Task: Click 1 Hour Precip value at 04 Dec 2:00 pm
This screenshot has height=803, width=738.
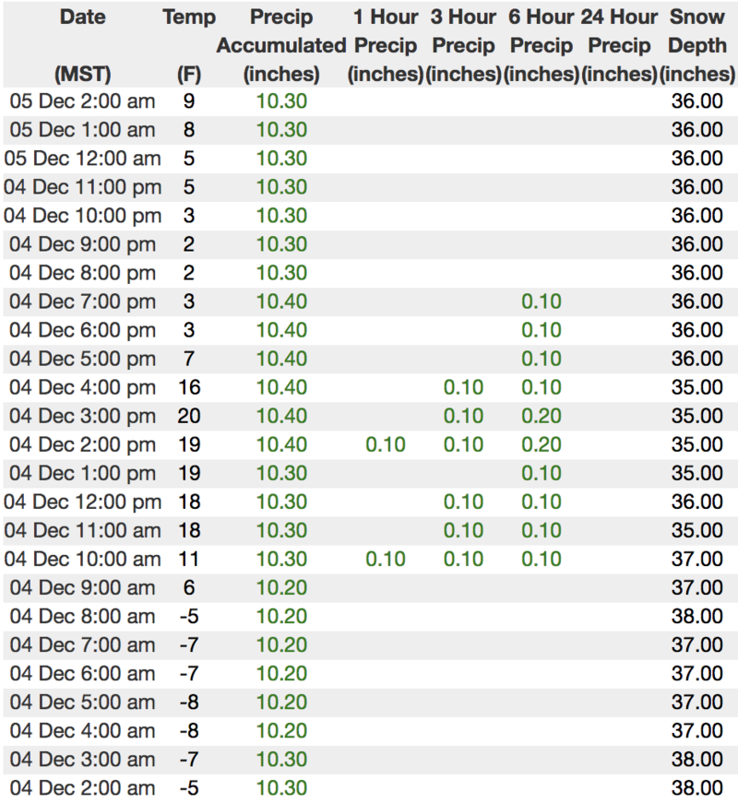Action: pyautogui.click(x=385, y=444)
